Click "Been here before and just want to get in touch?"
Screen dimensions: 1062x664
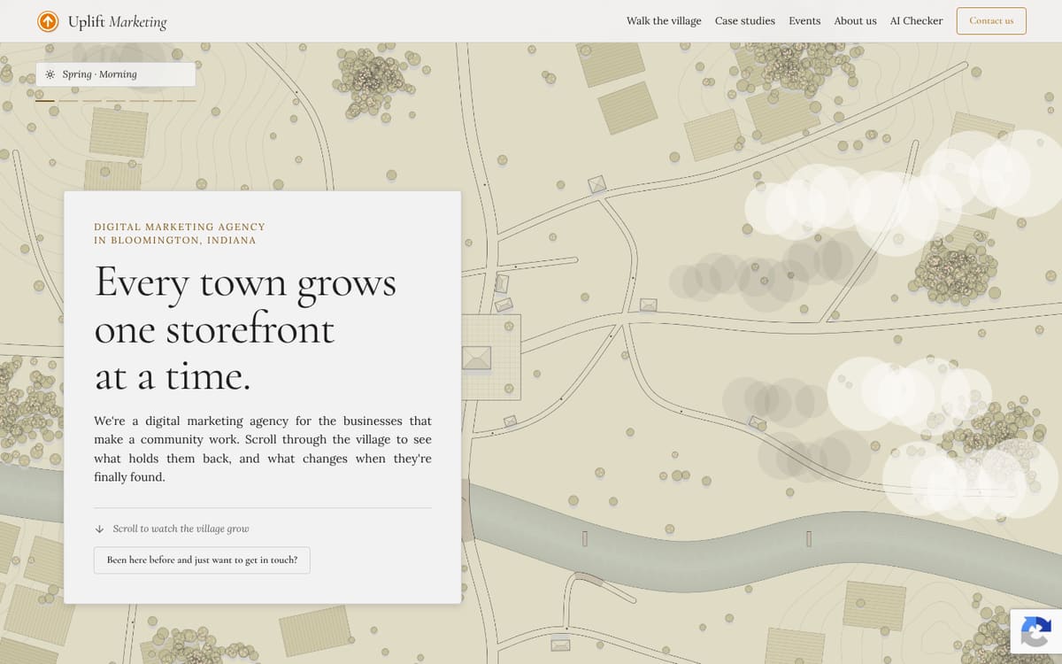point(202,560)
